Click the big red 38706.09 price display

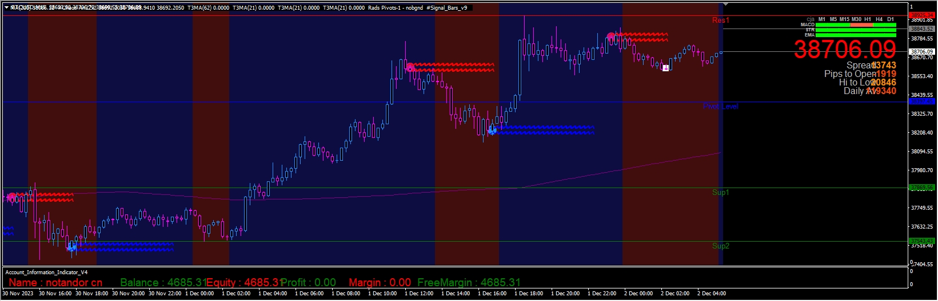(845, 50)
